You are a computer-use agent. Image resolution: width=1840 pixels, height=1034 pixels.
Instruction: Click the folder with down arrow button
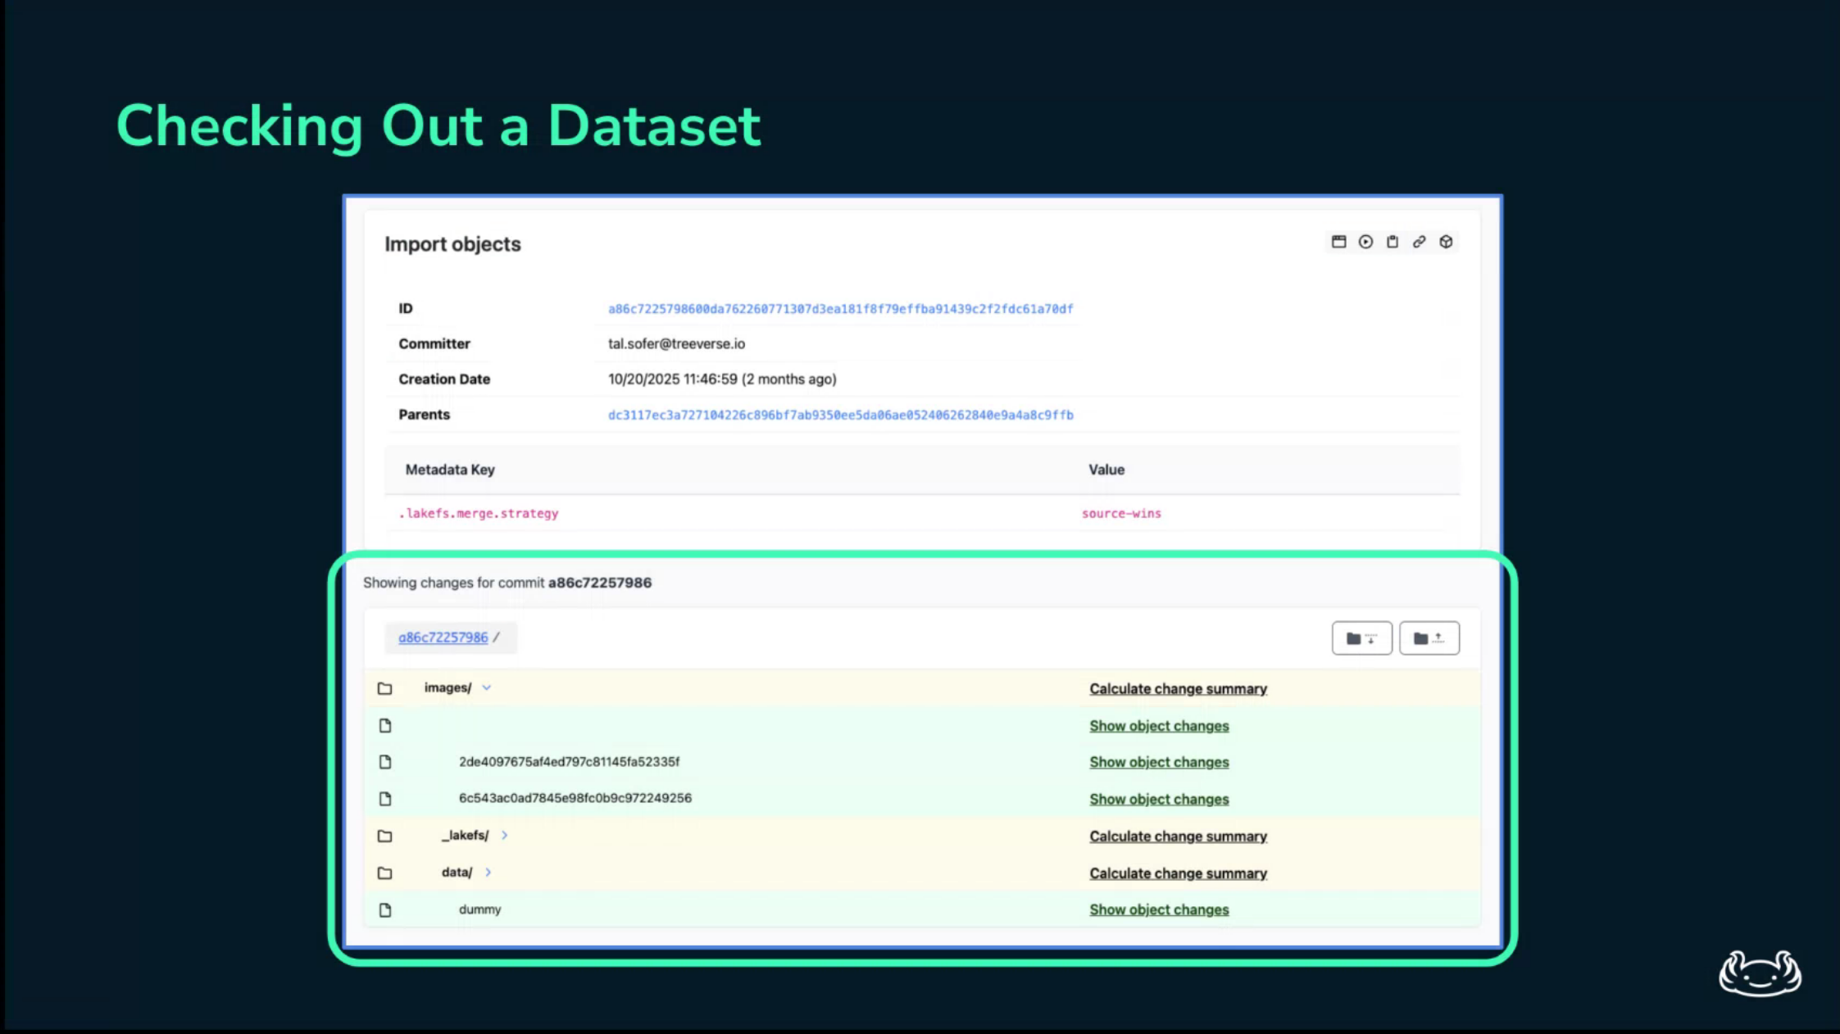pos(1361,638)
